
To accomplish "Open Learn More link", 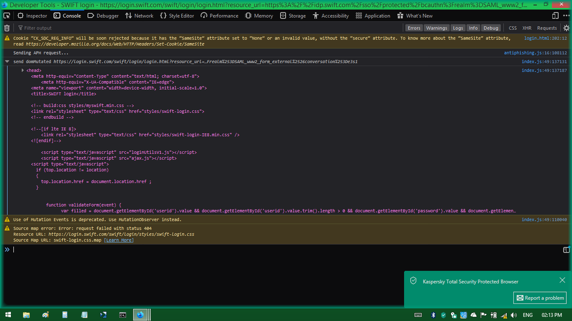I will (119, 240).
